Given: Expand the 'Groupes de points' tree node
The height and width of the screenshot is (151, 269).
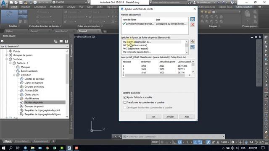Looking at the screenshot, I should point(7,55).
